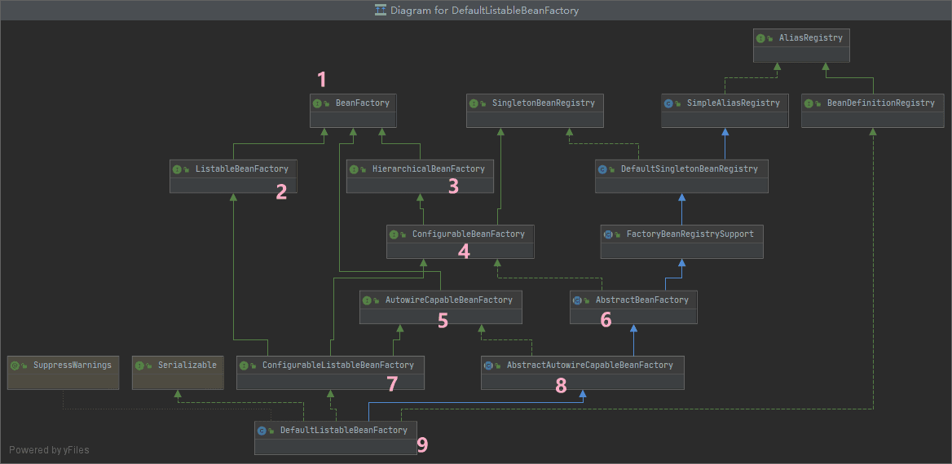Click the class icon of DefaultListableBeanFactory

pyautogui.click(x=262, y=431)
